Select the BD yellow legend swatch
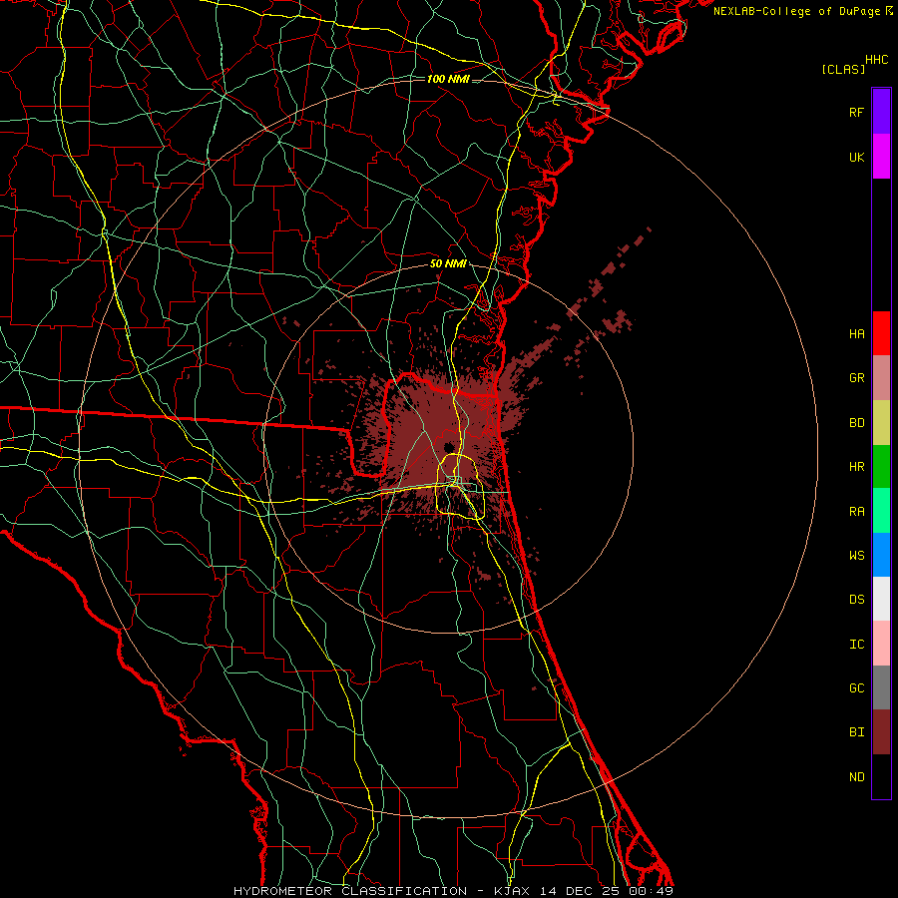 tap(881, 423)
